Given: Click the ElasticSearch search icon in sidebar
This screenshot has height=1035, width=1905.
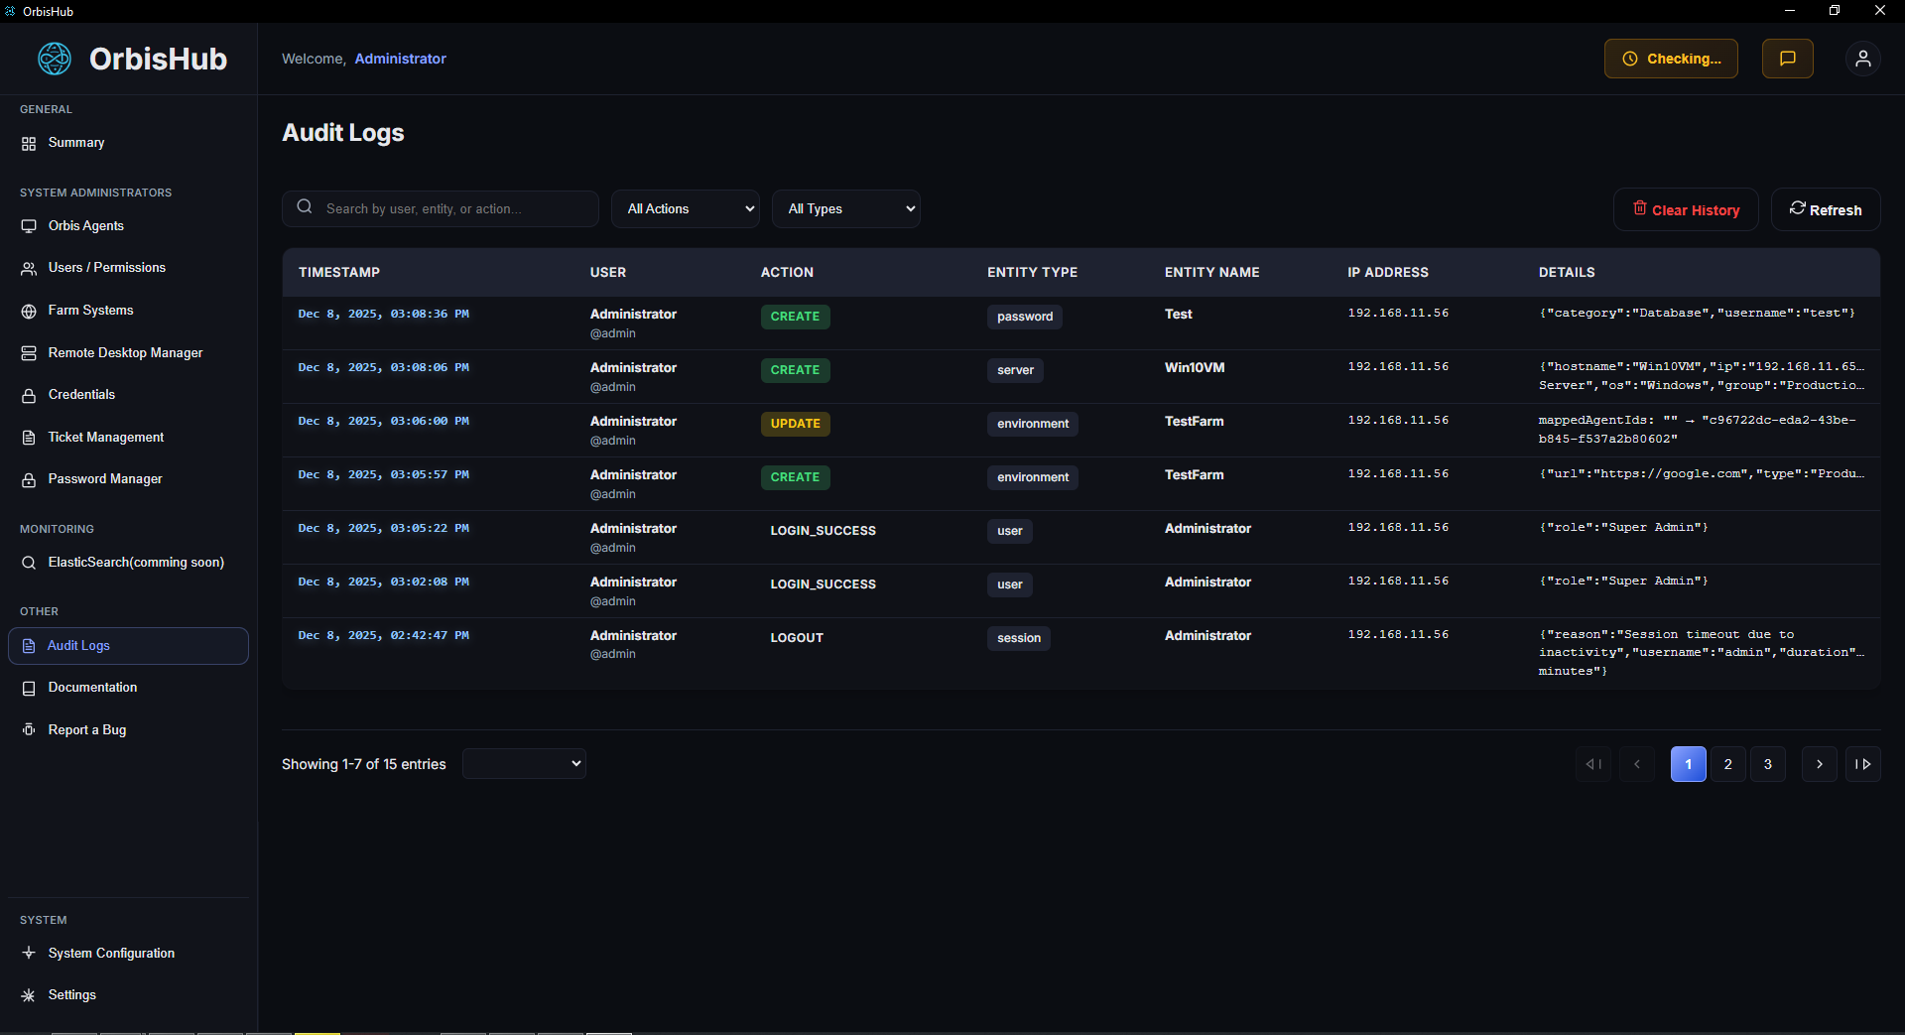Looking at the screenshot, I should [29, 562].
